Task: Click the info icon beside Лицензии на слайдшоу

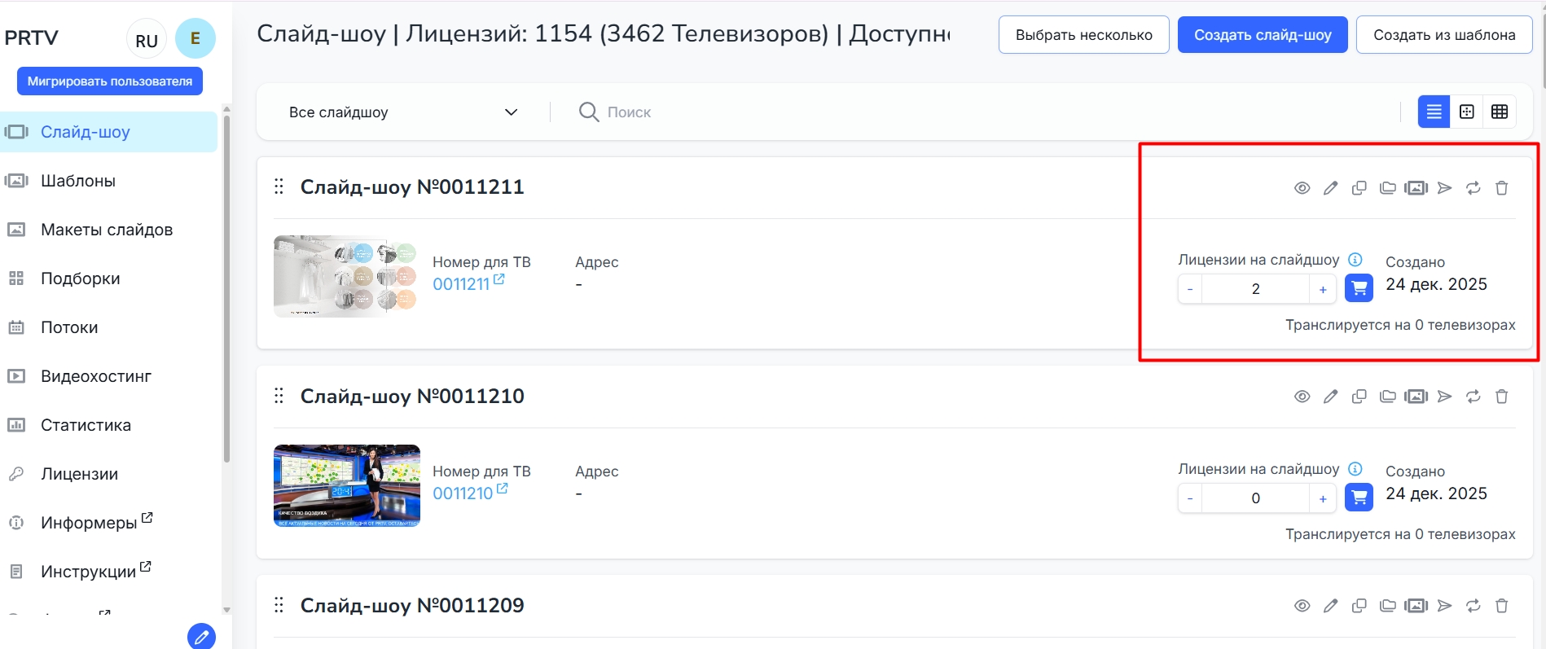Action: 1355,260
